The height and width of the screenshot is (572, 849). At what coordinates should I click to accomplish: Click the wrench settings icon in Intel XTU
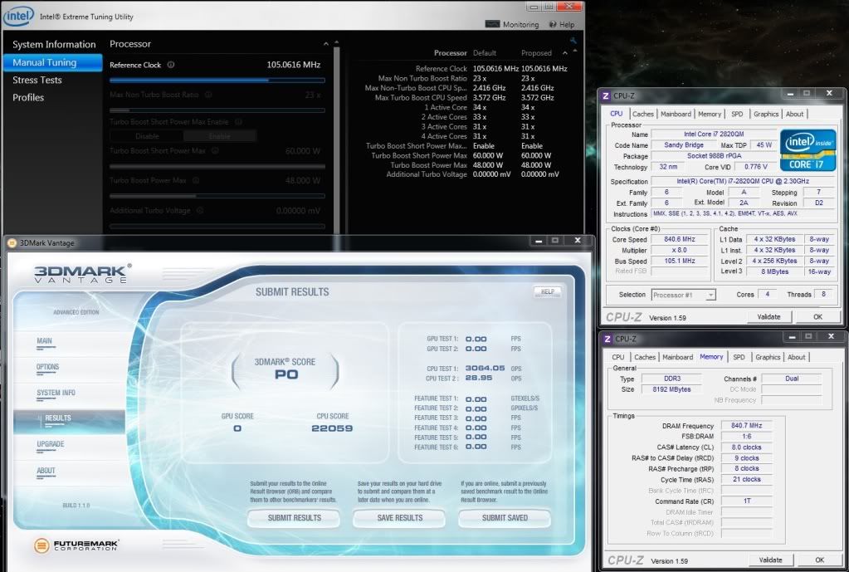point(573,41)
